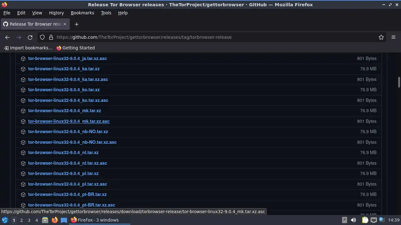Open the Bookmarks menu
Image resolution: width=401 pixels, height=225 pixels.
click(x=82, y=13)
